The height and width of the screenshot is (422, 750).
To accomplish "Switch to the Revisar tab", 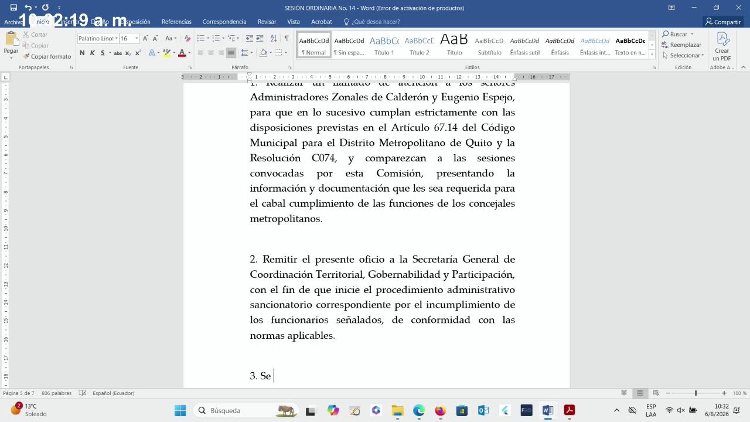I will coord(267,22).
